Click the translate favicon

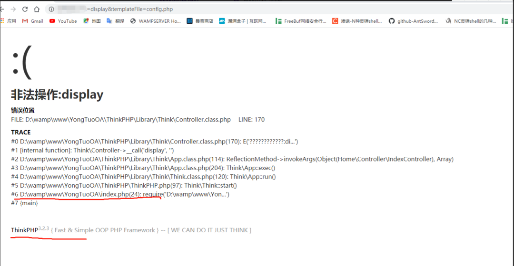click(x=109, y=21)
